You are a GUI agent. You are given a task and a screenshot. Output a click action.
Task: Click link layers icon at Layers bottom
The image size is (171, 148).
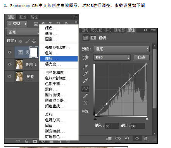(18, 141)
